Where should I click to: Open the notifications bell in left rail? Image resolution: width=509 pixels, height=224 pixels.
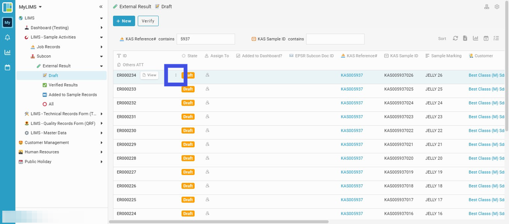[7, 38]
